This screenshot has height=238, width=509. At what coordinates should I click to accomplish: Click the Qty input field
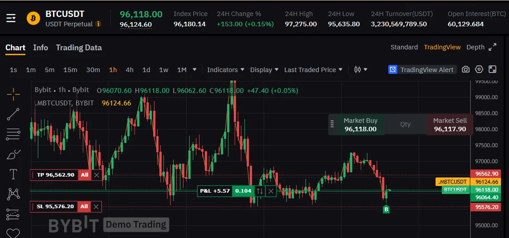tap(405, 124)
